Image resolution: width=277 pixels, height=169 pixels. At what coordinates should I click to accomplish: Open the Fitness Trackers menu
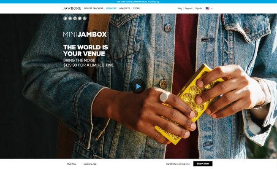[x=93, y=8]
